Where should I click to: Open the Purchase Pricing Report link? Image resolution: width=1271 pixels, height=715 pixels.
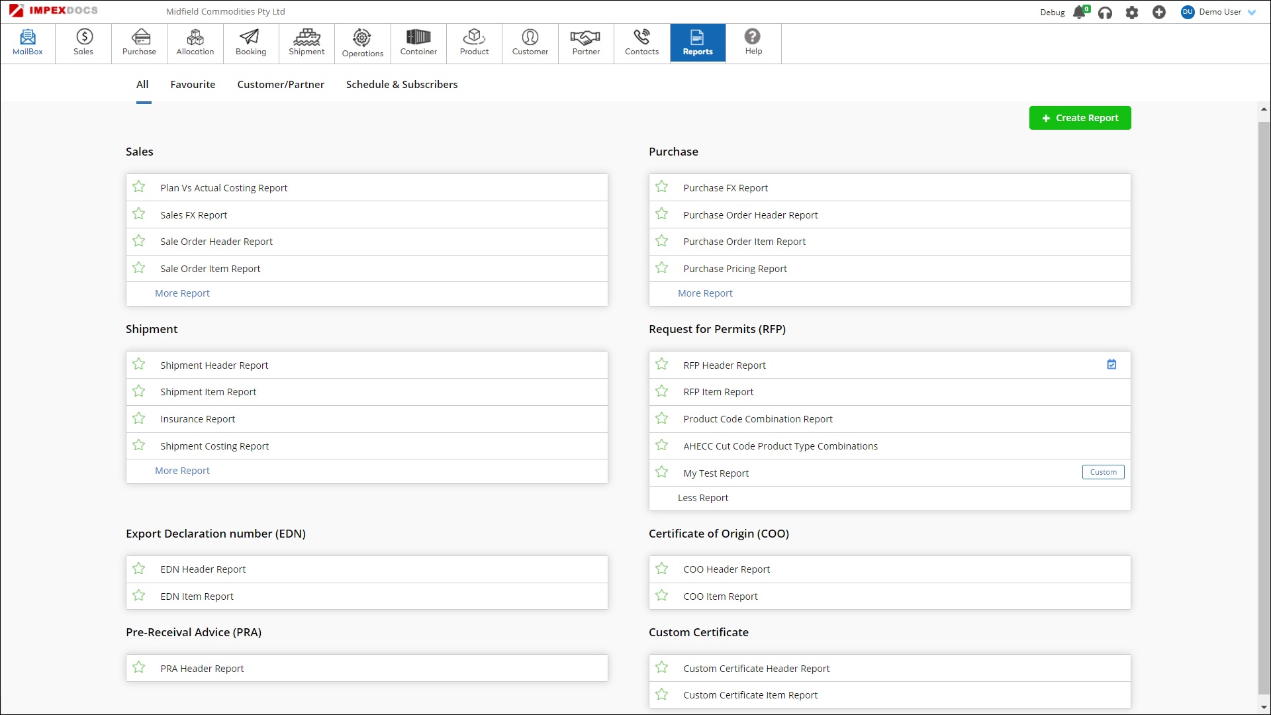pos(735,269)
